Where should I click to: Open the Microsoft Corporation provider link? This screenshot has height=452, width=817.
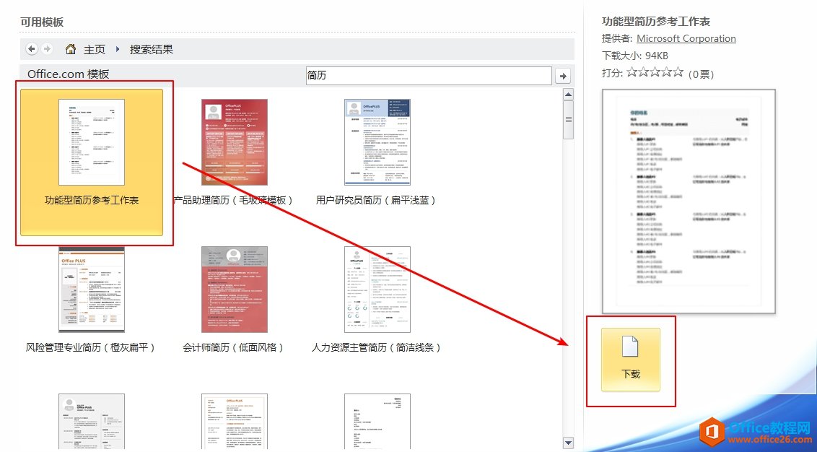(x=686, y=38)
